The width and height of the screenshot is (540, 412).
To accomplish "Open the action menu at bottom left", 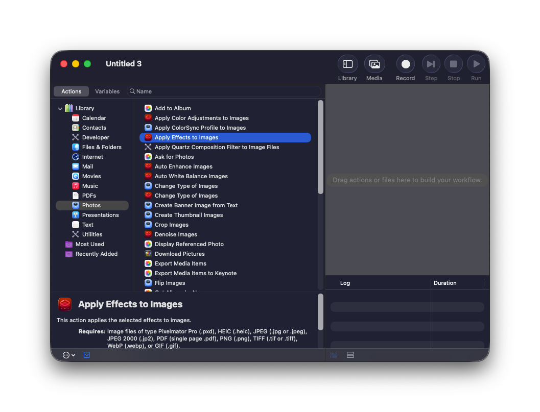I will point(68,355).
